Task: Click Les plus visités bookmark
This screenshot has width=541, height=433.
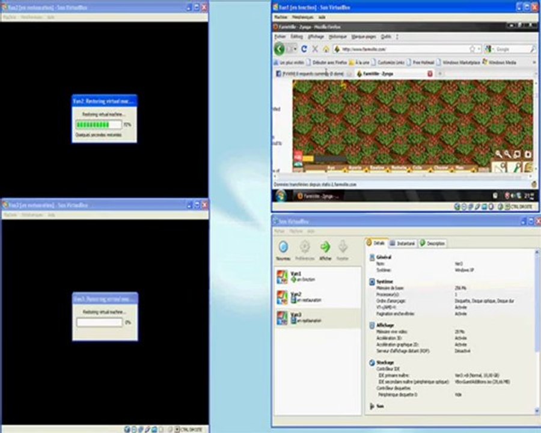Action: (x=289, y=63)
